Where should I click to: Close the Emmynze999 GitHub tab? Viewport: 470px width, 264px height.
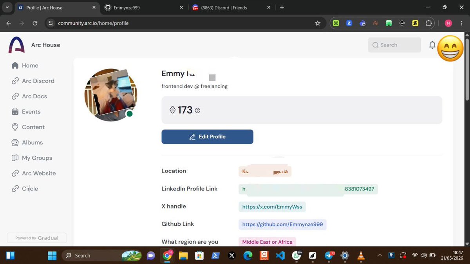tap(181, 7)
